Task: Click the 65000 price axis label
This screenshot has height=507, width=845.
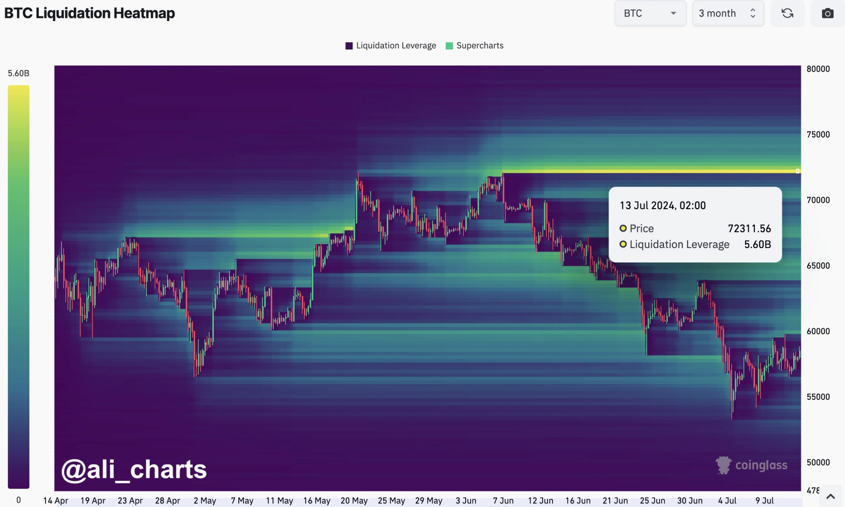Action: (818, 266)
